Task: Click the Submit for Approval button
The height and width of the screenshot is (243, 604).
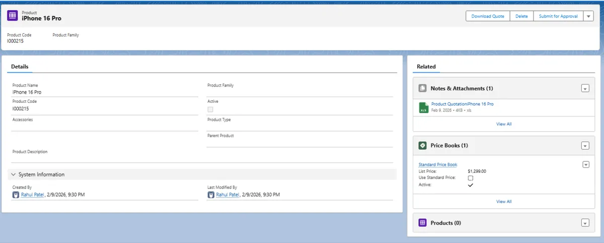Action: pos(558,16)
